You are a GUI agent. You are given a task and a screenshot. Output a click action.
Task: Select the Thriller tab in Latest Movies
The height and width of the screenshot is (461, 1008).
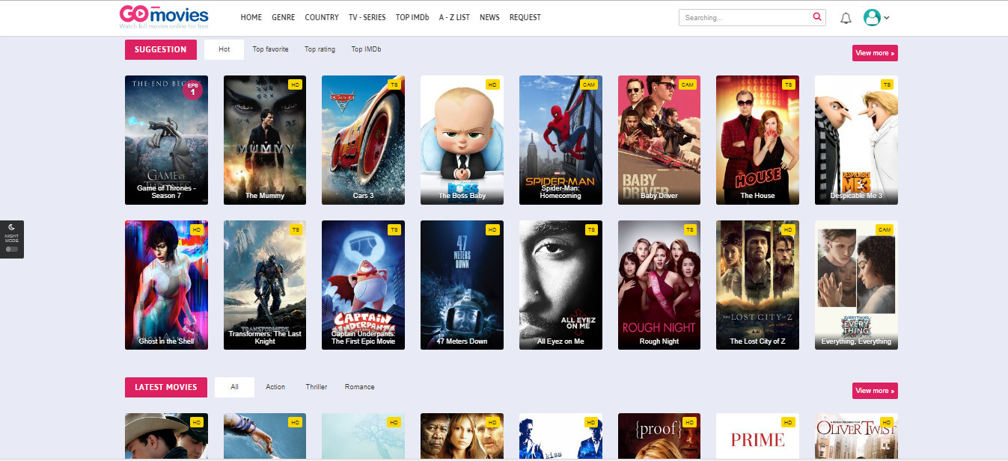pyautogui.click(x=316, y=387)
